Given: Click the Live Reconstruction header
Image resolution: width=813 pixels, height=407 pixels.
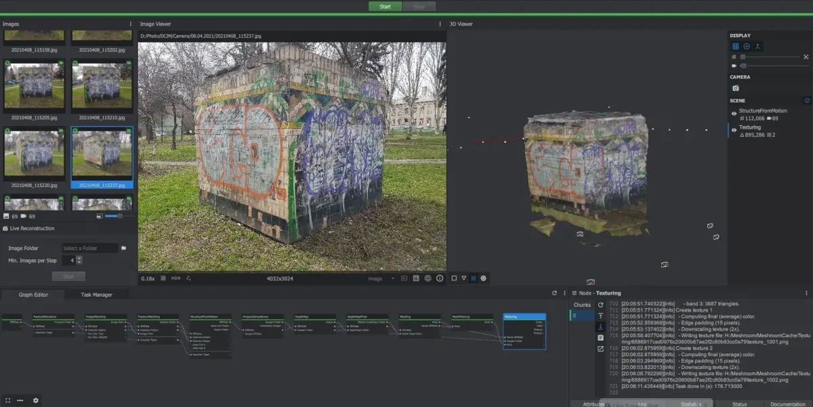Looking at the screenshot, I should click(x=32, y=228).
